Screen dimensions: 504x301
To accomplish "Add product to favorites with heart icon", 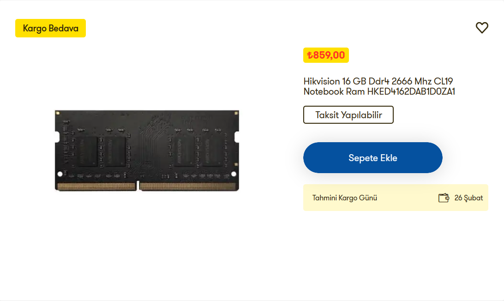I will pyautogui.click(x=482, y=28).
